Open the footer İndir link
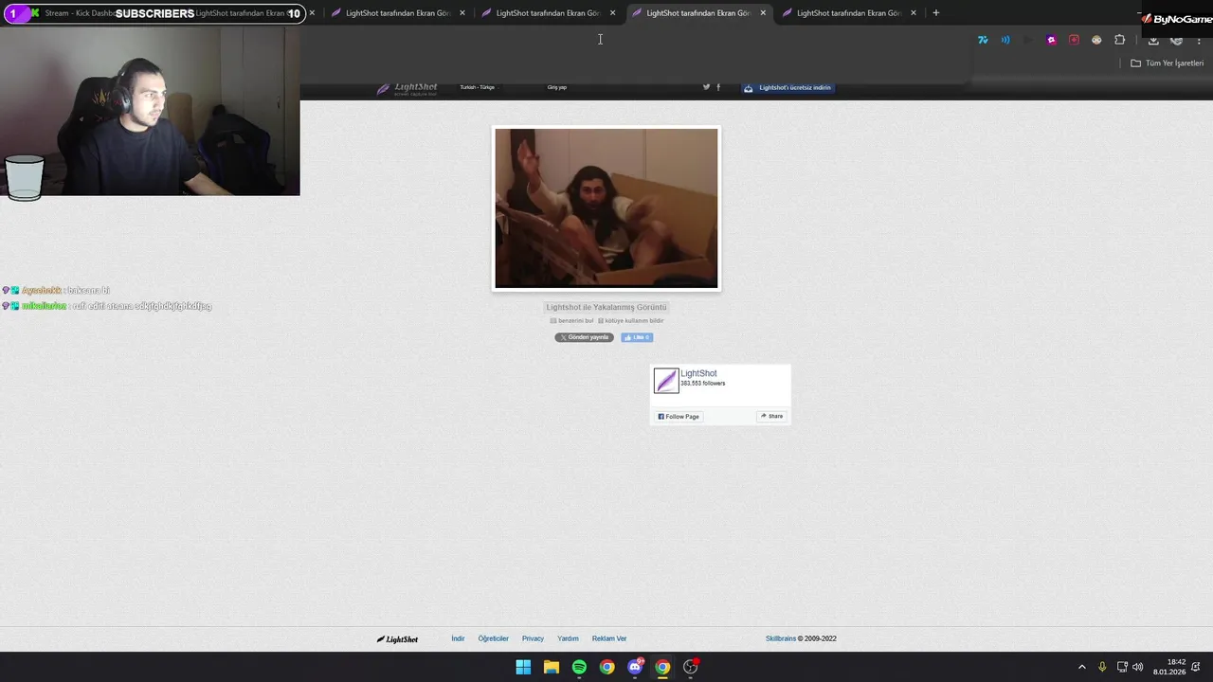This screenshot has width=1213, height=682. [x=458, y=638]
